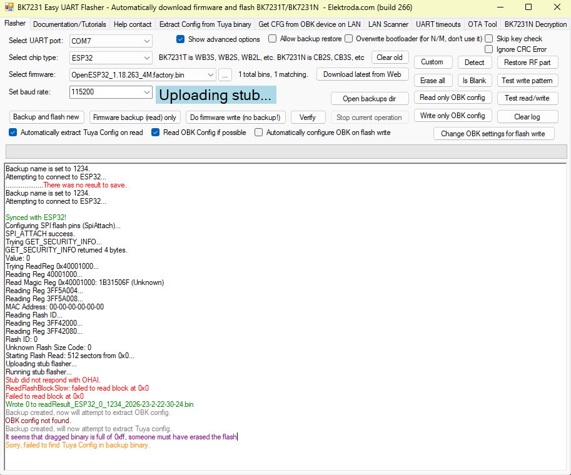
Task: Open the Help contact tab
Action: pyautogui.click(x=133, y=24)
